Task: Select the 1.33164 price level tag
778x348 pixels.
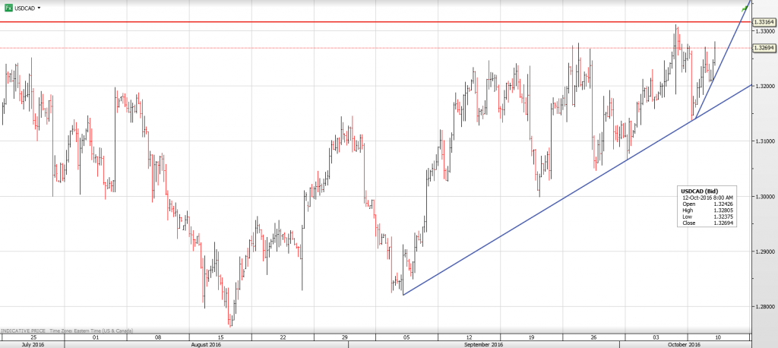Action: (x=764, y=23)
